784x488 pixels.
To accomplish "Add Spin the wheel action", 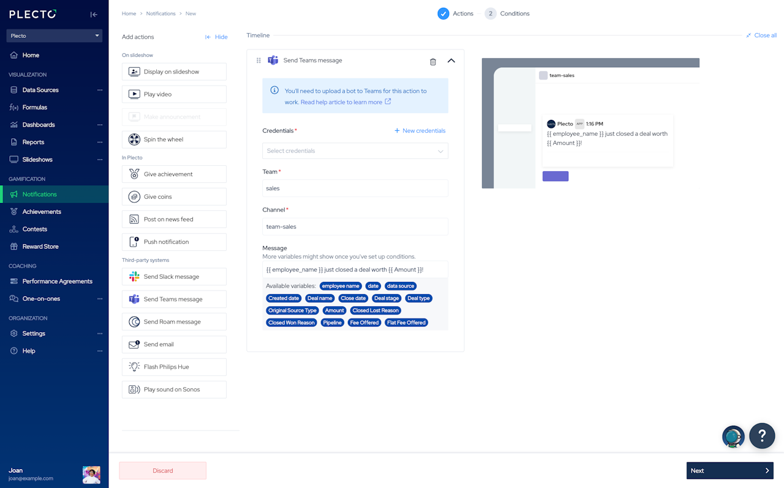I will (174, 139).
